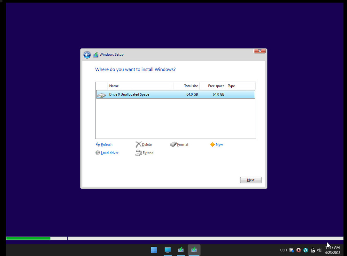The width and height of the screenshot is (347, 256).
Task: Click the 64.0 GB total size cell
Action: point(192,94)
